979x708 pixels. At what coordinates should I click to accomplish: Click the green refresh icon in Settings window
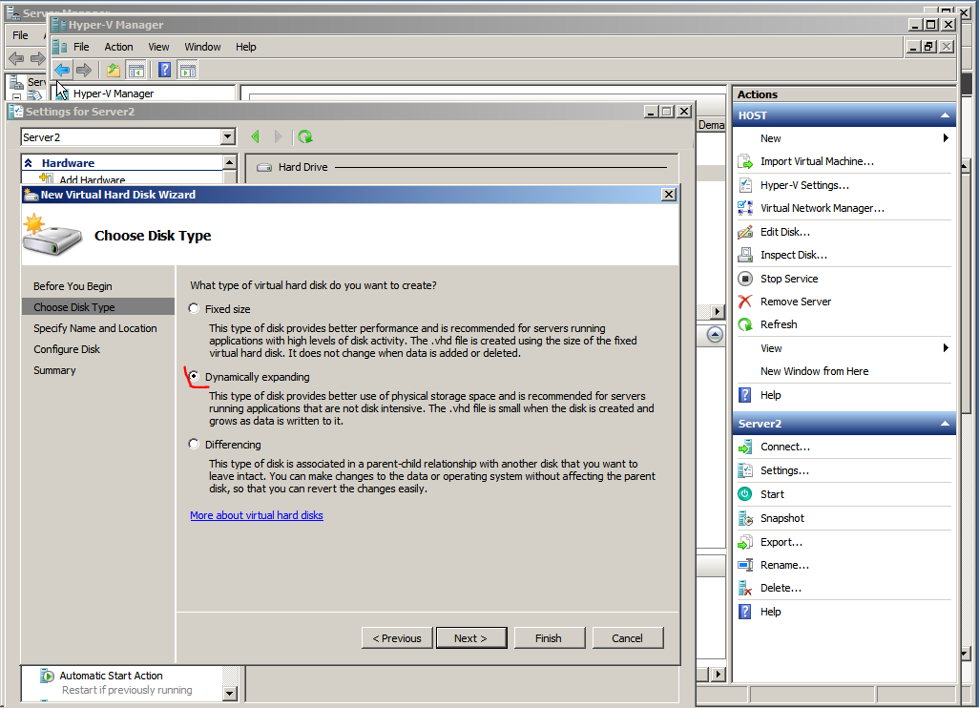[x=305, y=136]
